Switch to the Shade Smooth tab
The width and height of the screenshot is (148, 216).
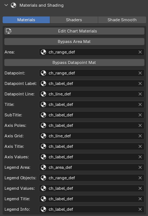tap(122, 20)
